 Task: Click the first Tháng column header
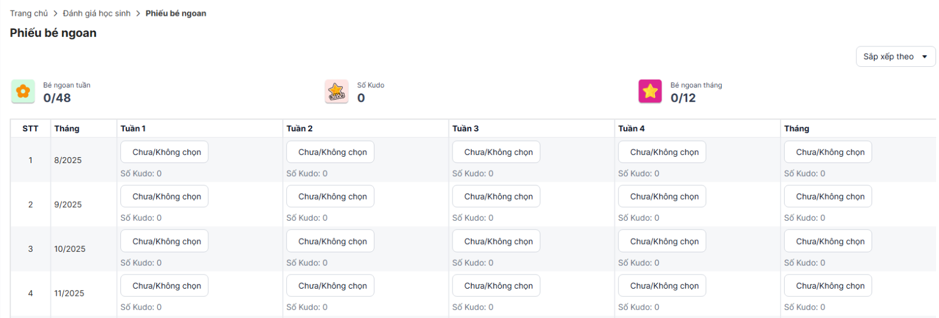click(x=67, y=128)
